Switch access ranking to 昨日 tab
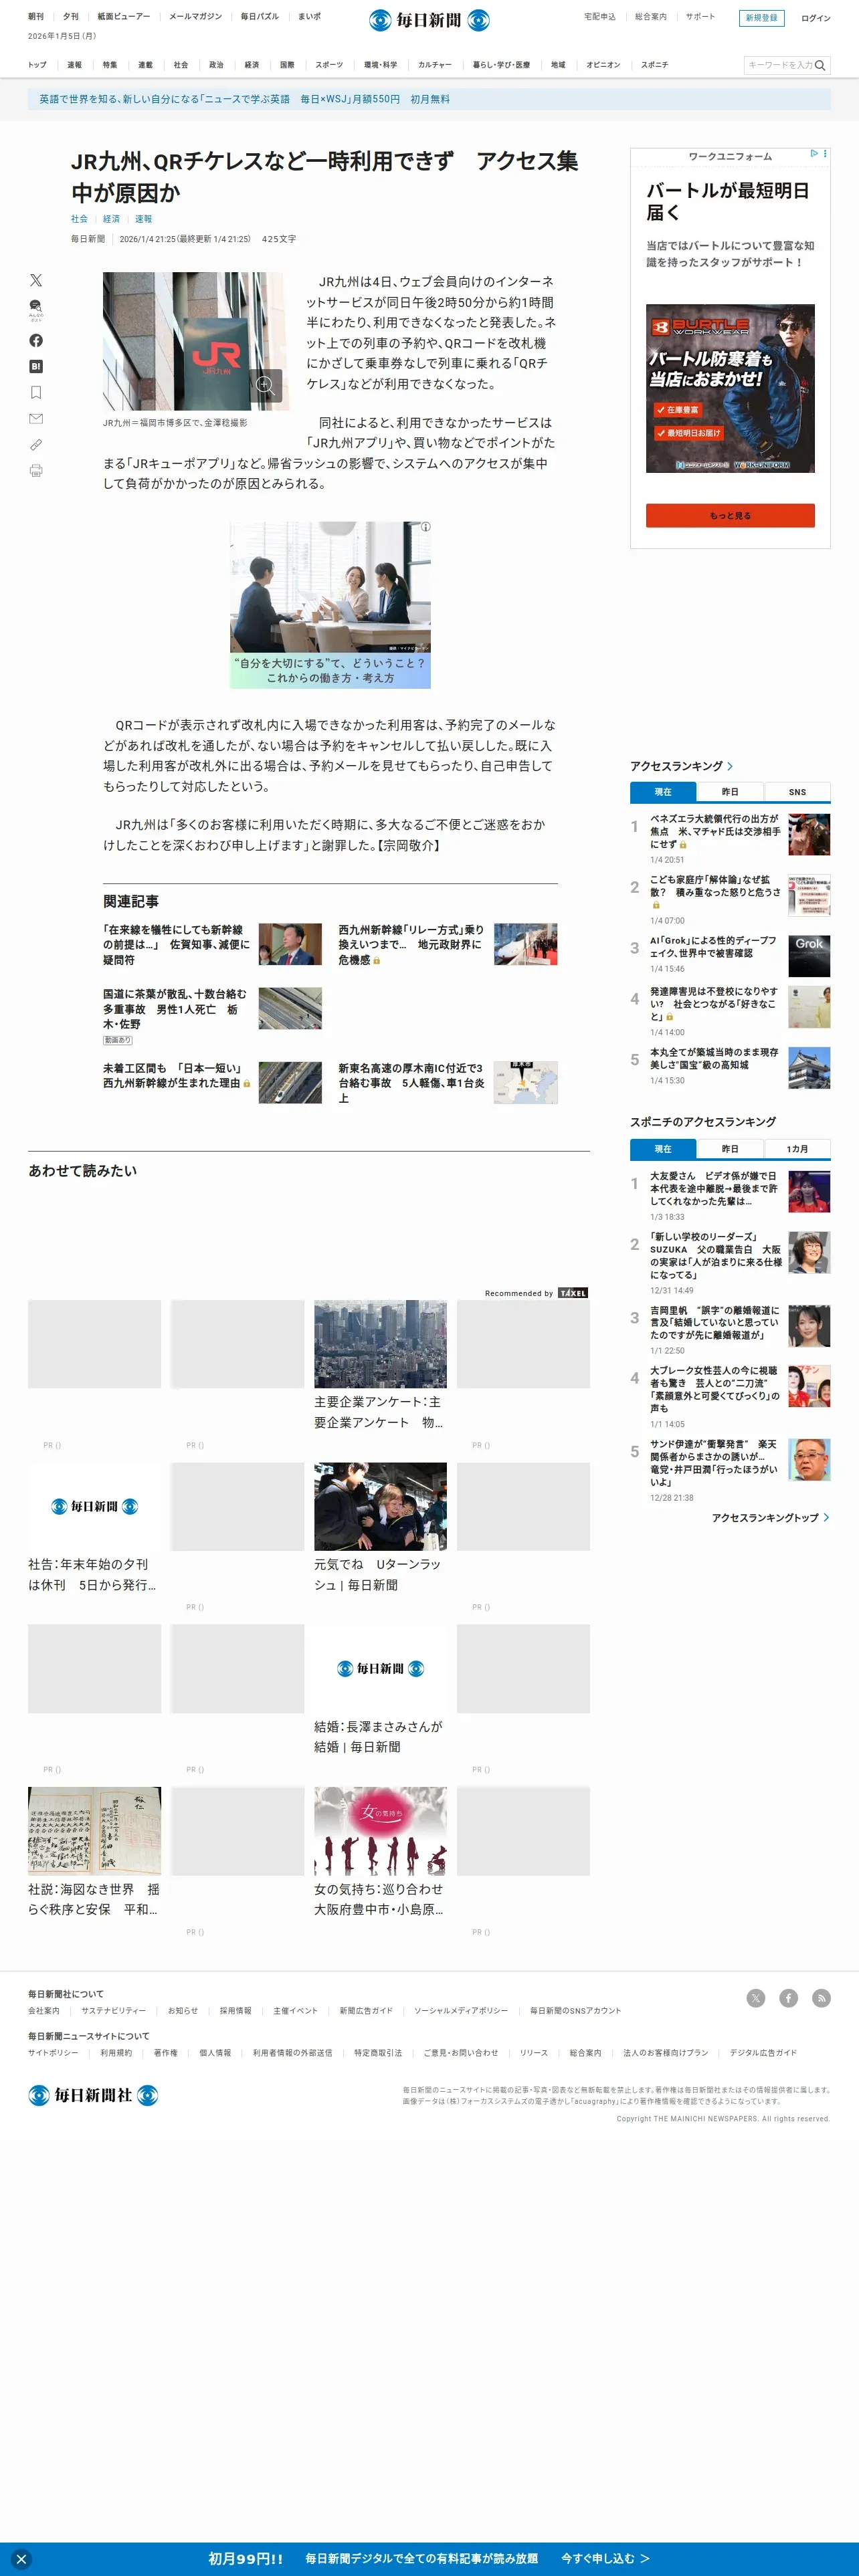The width and height of the screenshot is (859, 2576). (x=730, y=792)
